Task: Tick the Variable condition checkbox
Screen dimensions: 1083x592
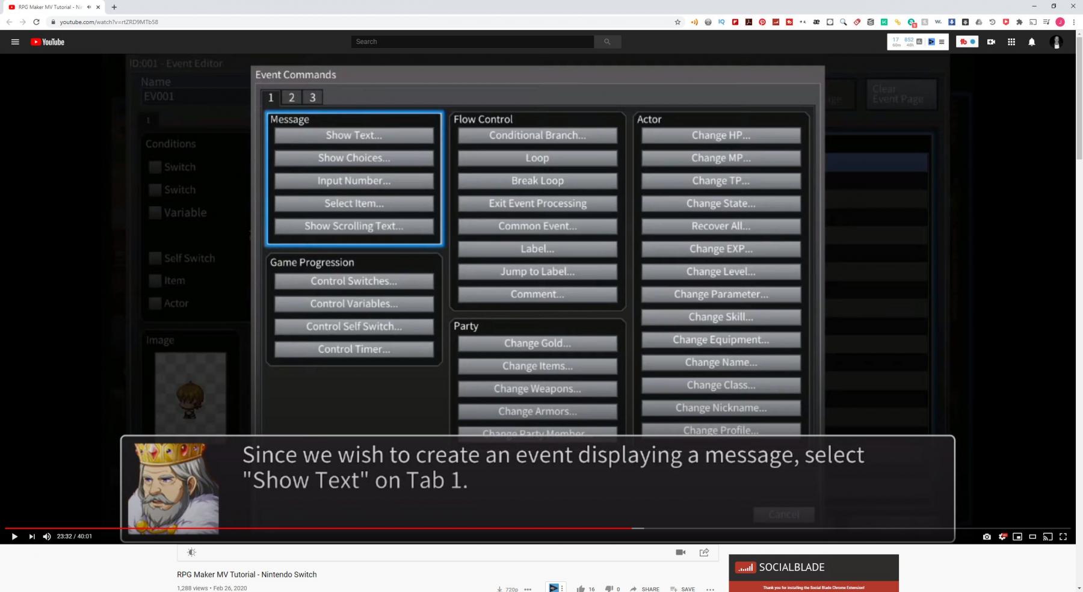Action: (155, 212)
